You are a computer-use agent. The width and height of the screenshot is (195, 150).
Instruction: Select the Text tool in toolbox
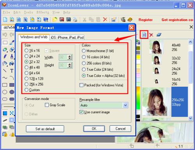pyautogui.click(x=12, y=71)
